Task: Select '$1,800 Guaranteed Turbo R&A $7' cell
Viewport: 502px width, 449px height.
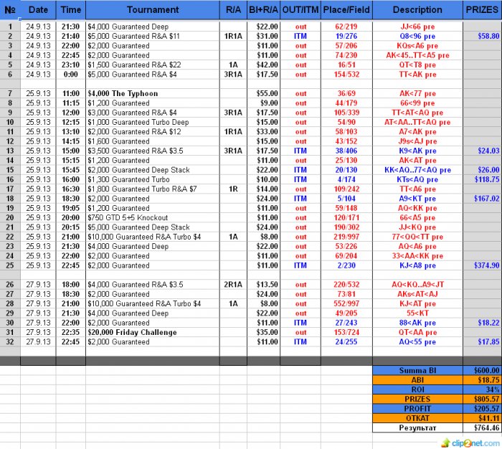Action: pos(153,189)
